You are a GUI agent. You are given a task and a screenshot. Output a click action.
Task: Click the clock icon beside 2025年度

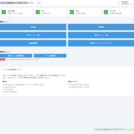tap(4, 12)
